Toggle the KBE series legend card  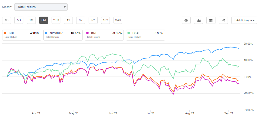click(x=22, y=35)
